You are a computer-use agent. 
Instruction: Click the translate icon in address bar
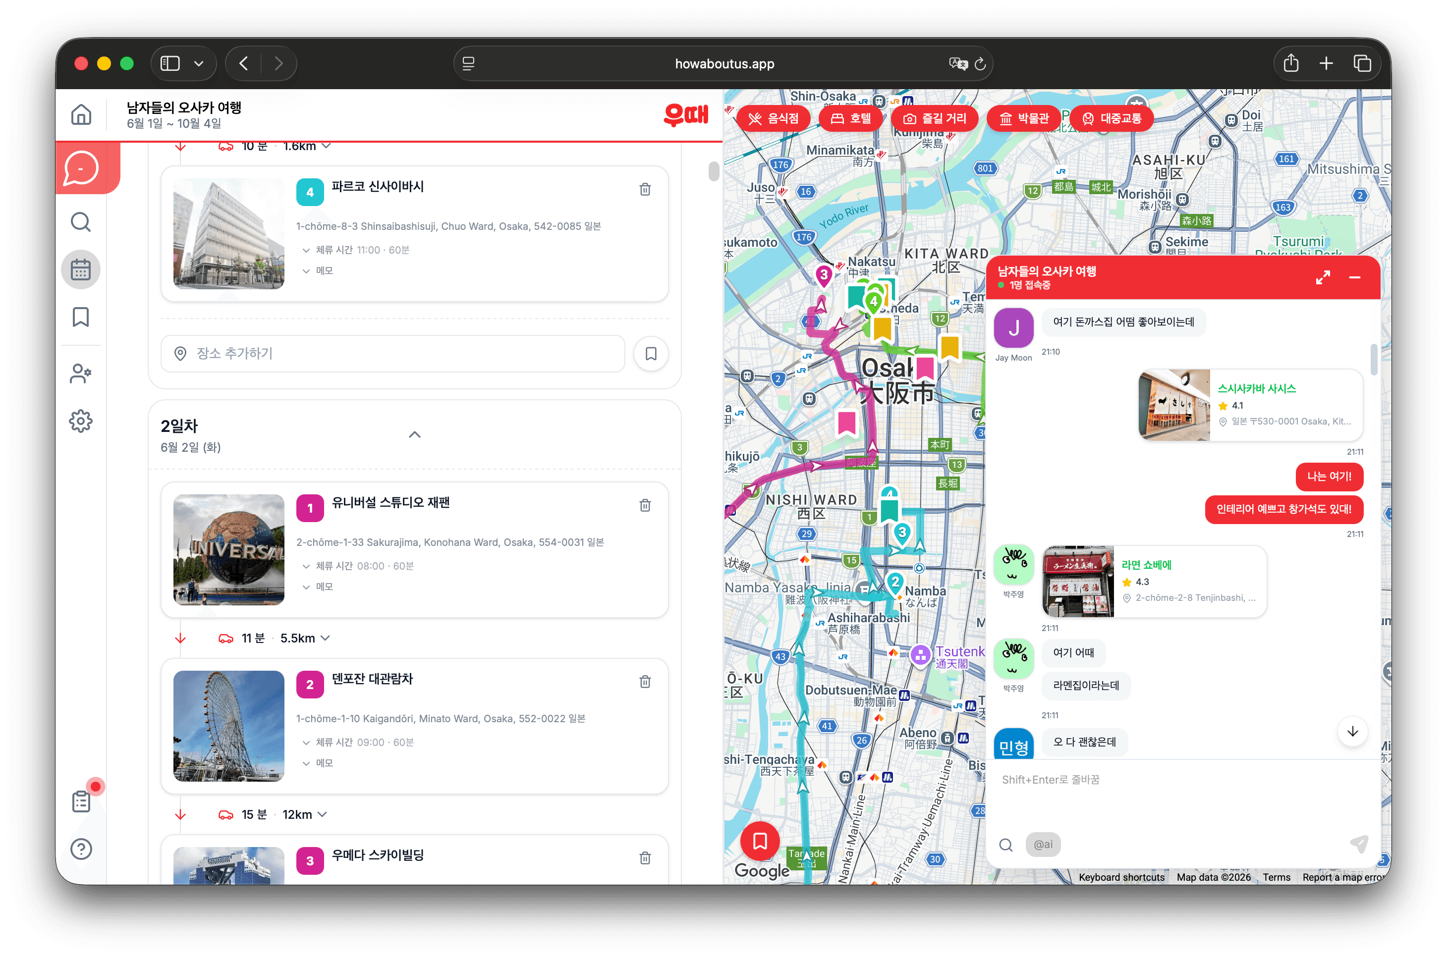pyautogui.click(x=957, y=63)
